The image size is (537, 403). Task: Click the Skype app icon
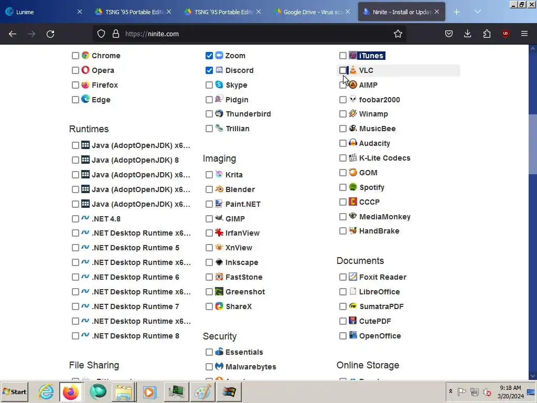(219, 84)
